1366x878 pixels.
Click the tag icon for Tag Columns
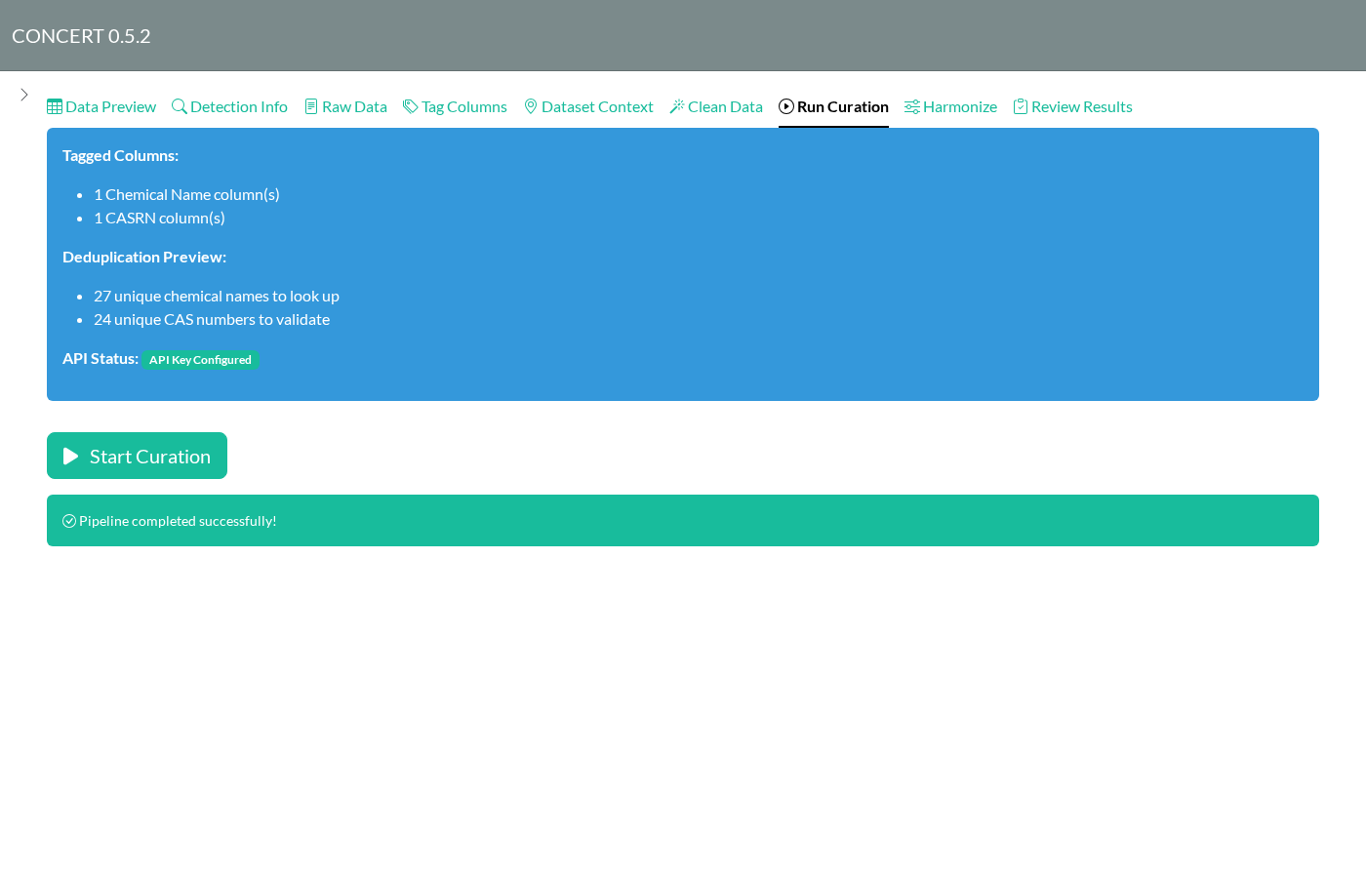411,106
